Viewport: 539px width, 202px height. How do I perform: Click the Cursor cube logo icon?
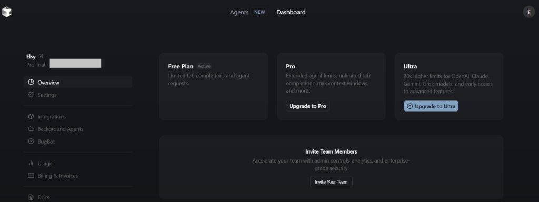[6, 12]
